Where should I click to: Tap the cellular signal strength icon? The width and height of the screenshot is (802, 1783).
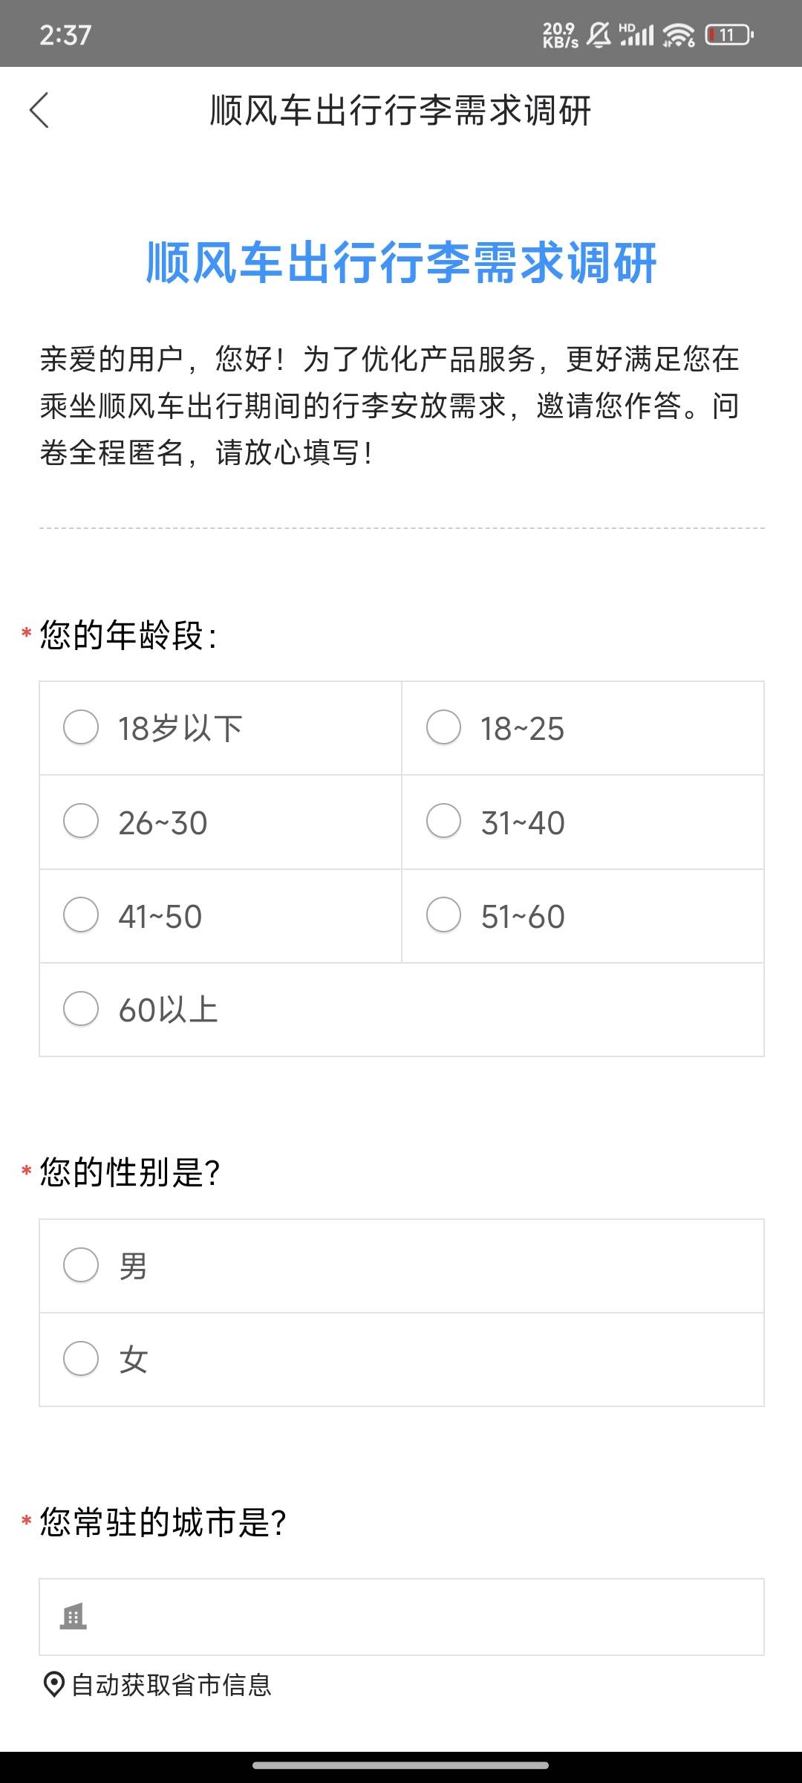point(637,35)
